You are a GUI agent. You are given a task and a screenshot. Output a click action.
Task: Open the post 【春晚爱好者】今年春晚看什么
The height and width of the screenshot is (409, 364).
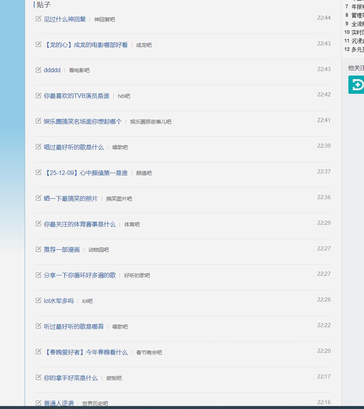click(86, 352)
